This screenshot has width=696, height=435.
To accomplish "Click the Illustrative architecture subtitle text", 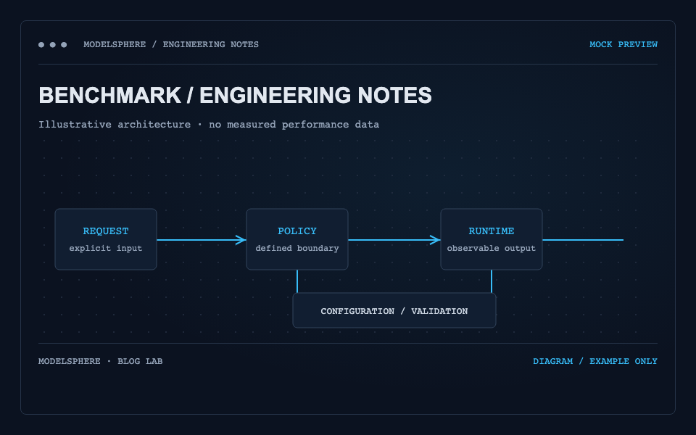I will 209,125.
